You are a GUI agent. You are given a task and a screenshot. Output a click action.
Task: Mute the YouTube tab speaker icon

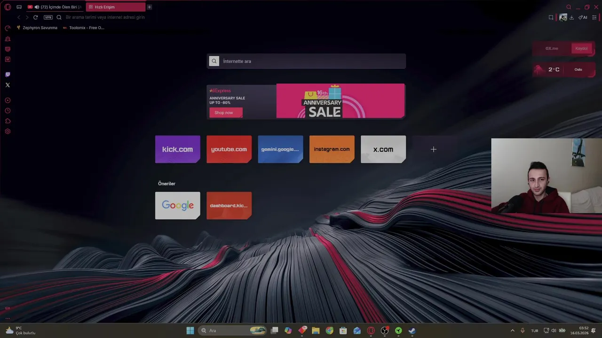(x=37, y=7)
